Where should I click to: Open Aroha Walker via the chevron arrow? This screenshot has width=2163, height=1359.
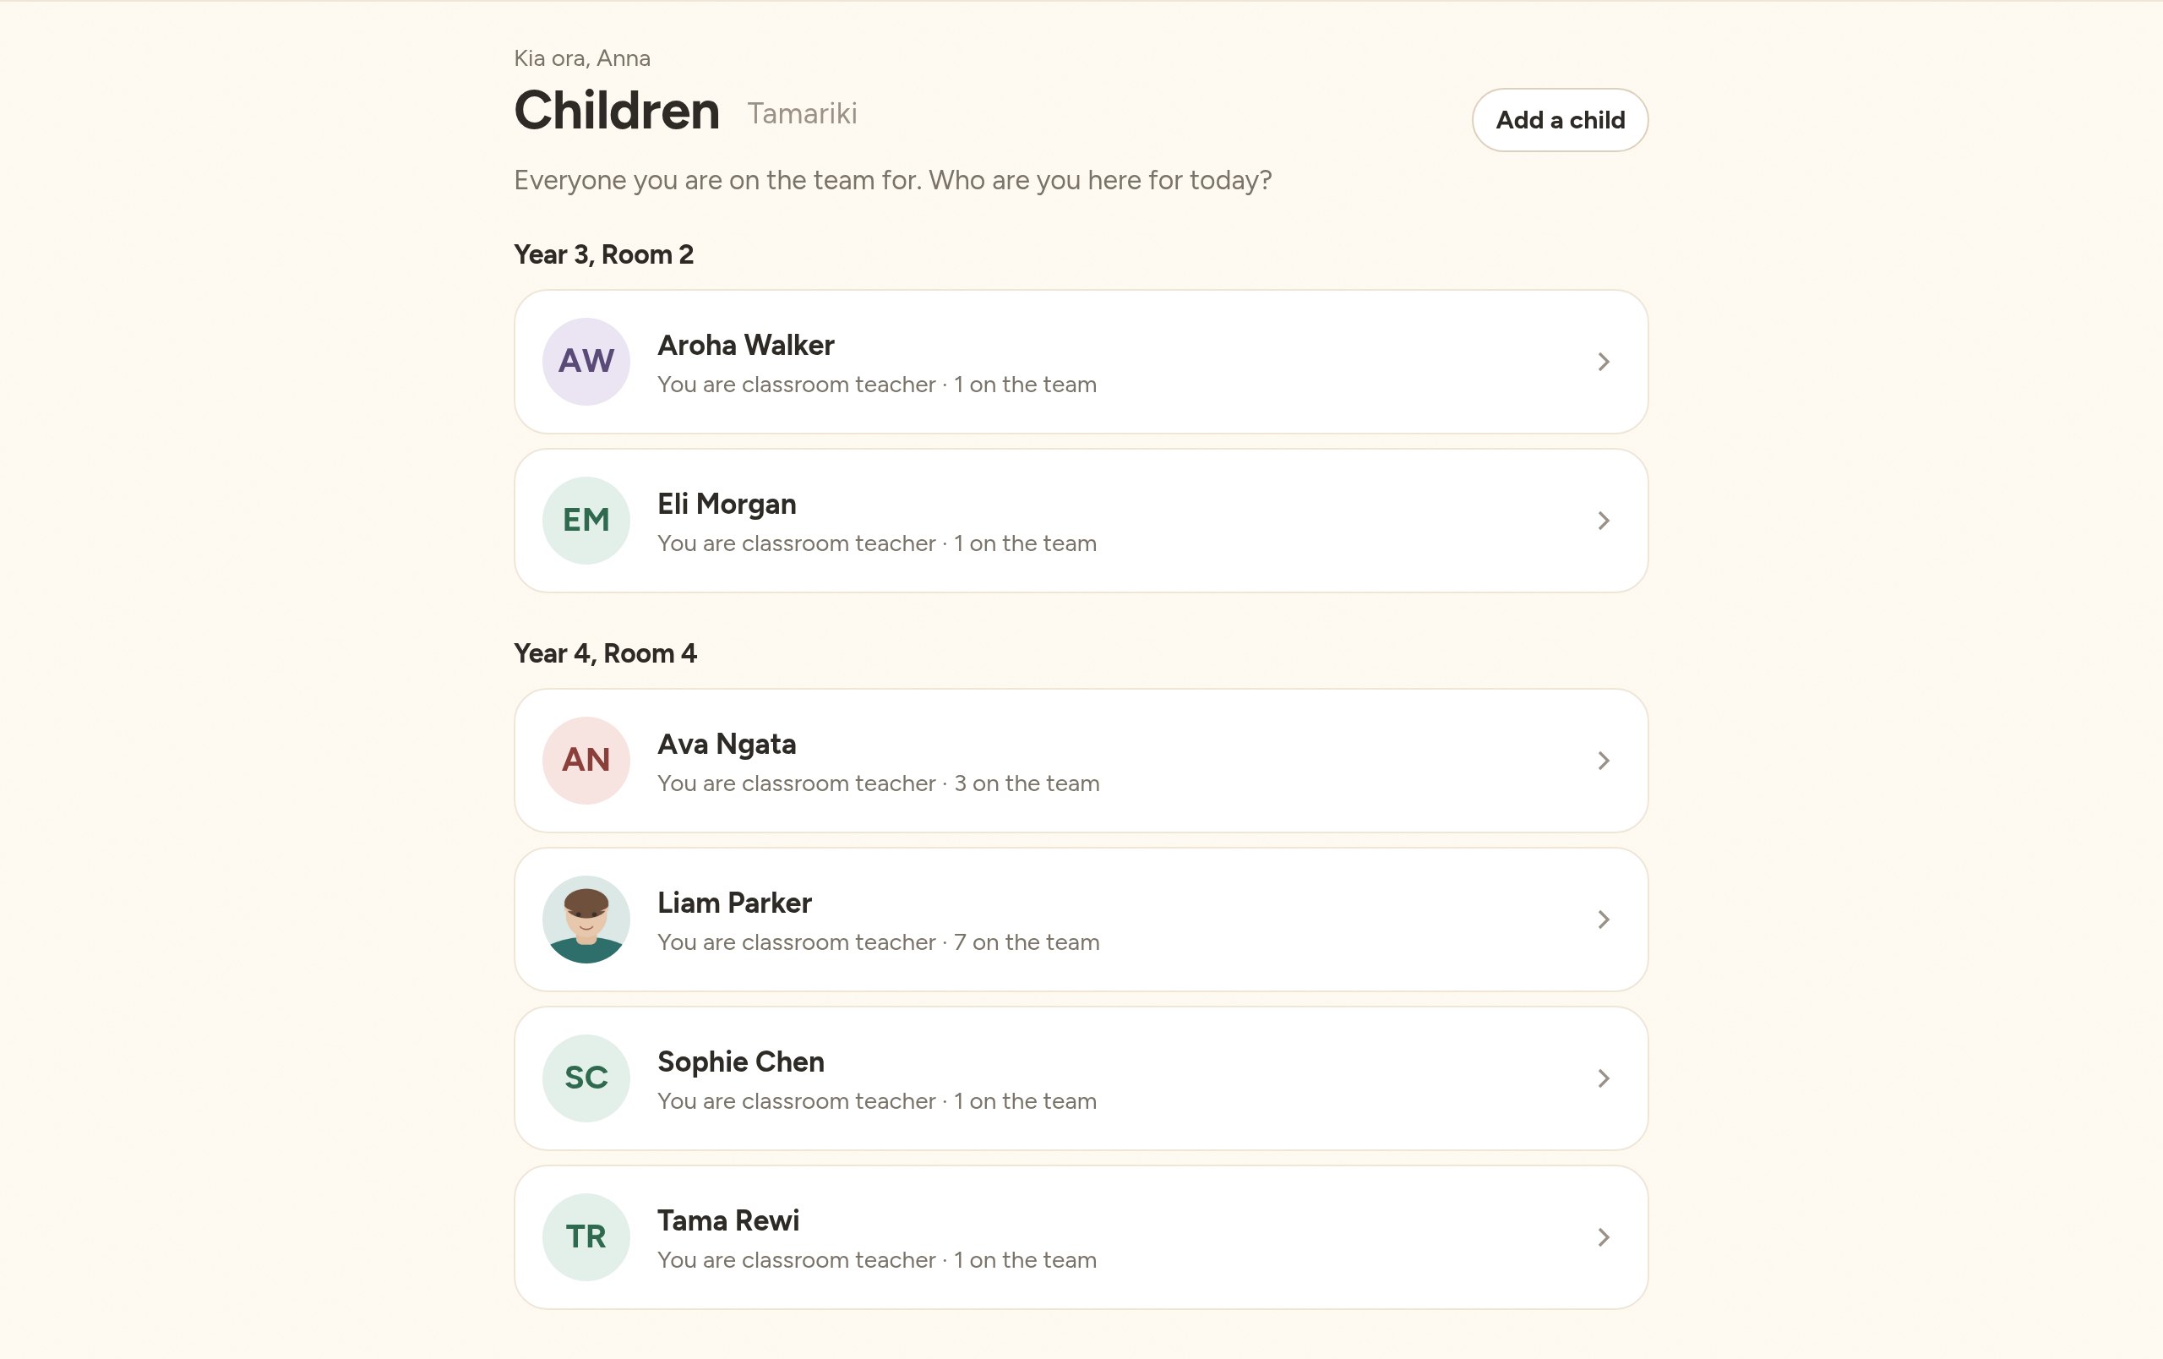tap(1604, 361)
